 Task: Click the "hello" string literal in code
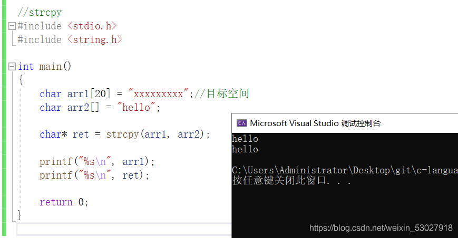click(x=136, y=108)
